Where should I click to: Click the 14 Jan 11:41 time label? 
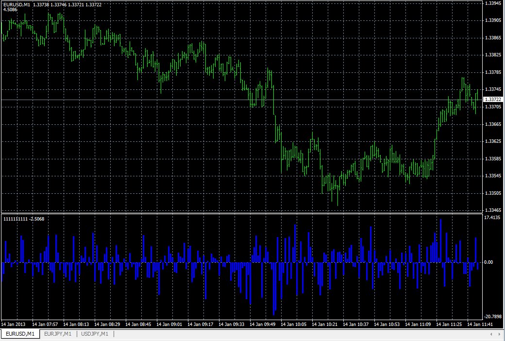pos(480,324)
